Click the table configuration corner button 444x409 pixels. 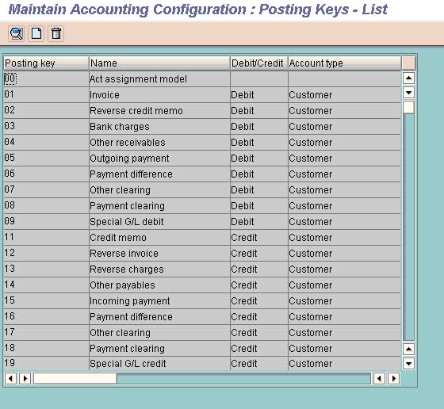[x=408, y=63]
